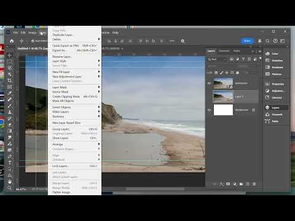
Task: Toggle filter for pixel layers
Action: coord(232,59)
